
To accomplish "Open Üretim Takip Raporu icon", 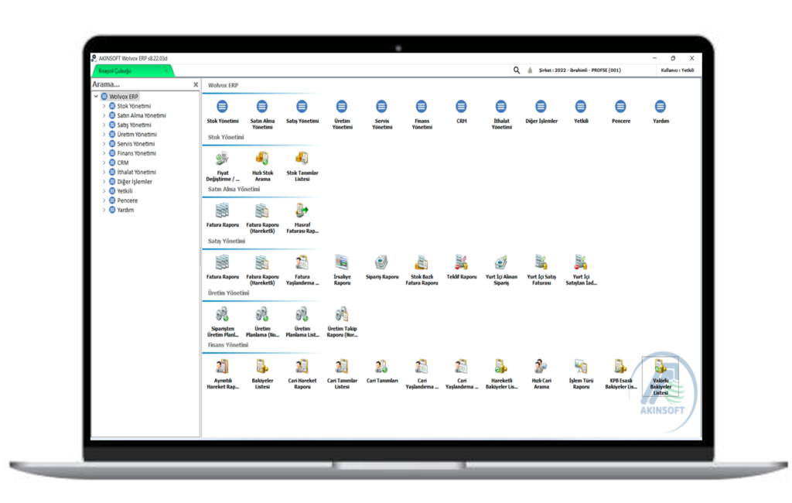I will pos(342,314).
